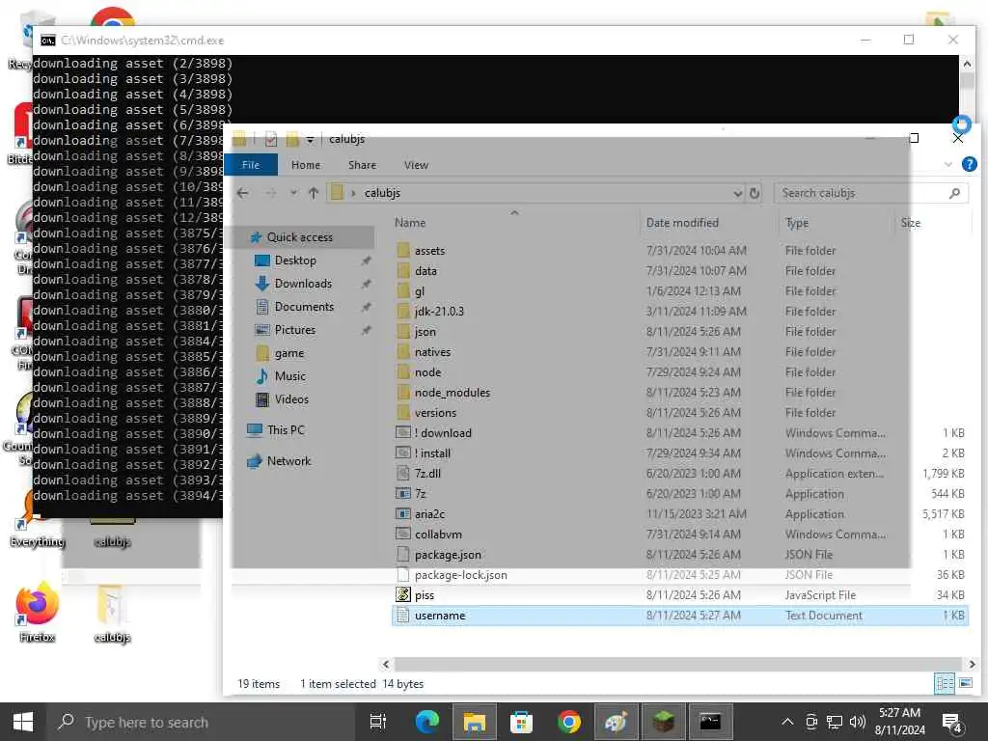Viewport: 988px width, 741px height.
Task: Select the assets folder
Action: point(429,251)
